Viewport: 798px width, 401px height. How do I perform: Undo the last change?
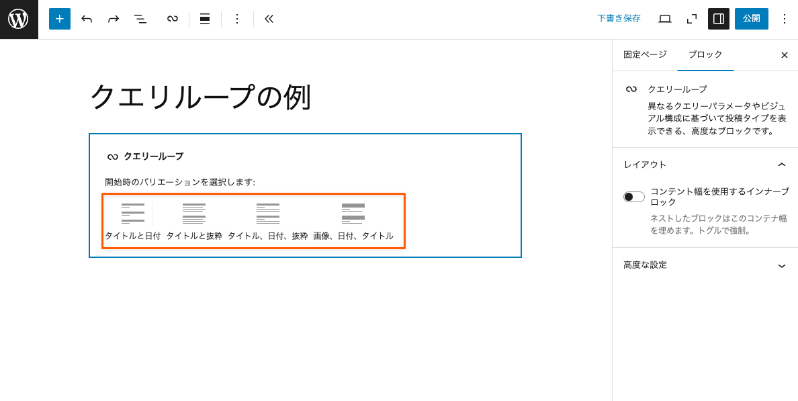[x=87, y=19]
